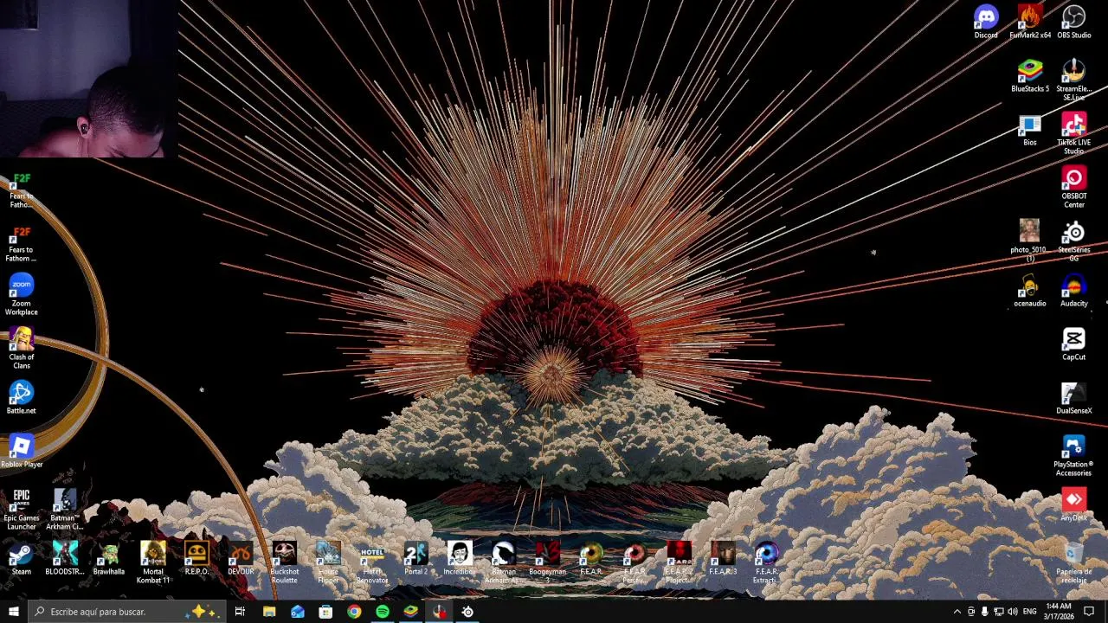Select the Batman Arkham Ci... shortcut
Image resolution: width=1108 pixels, height=623 pixels.
tap(65, 510)
